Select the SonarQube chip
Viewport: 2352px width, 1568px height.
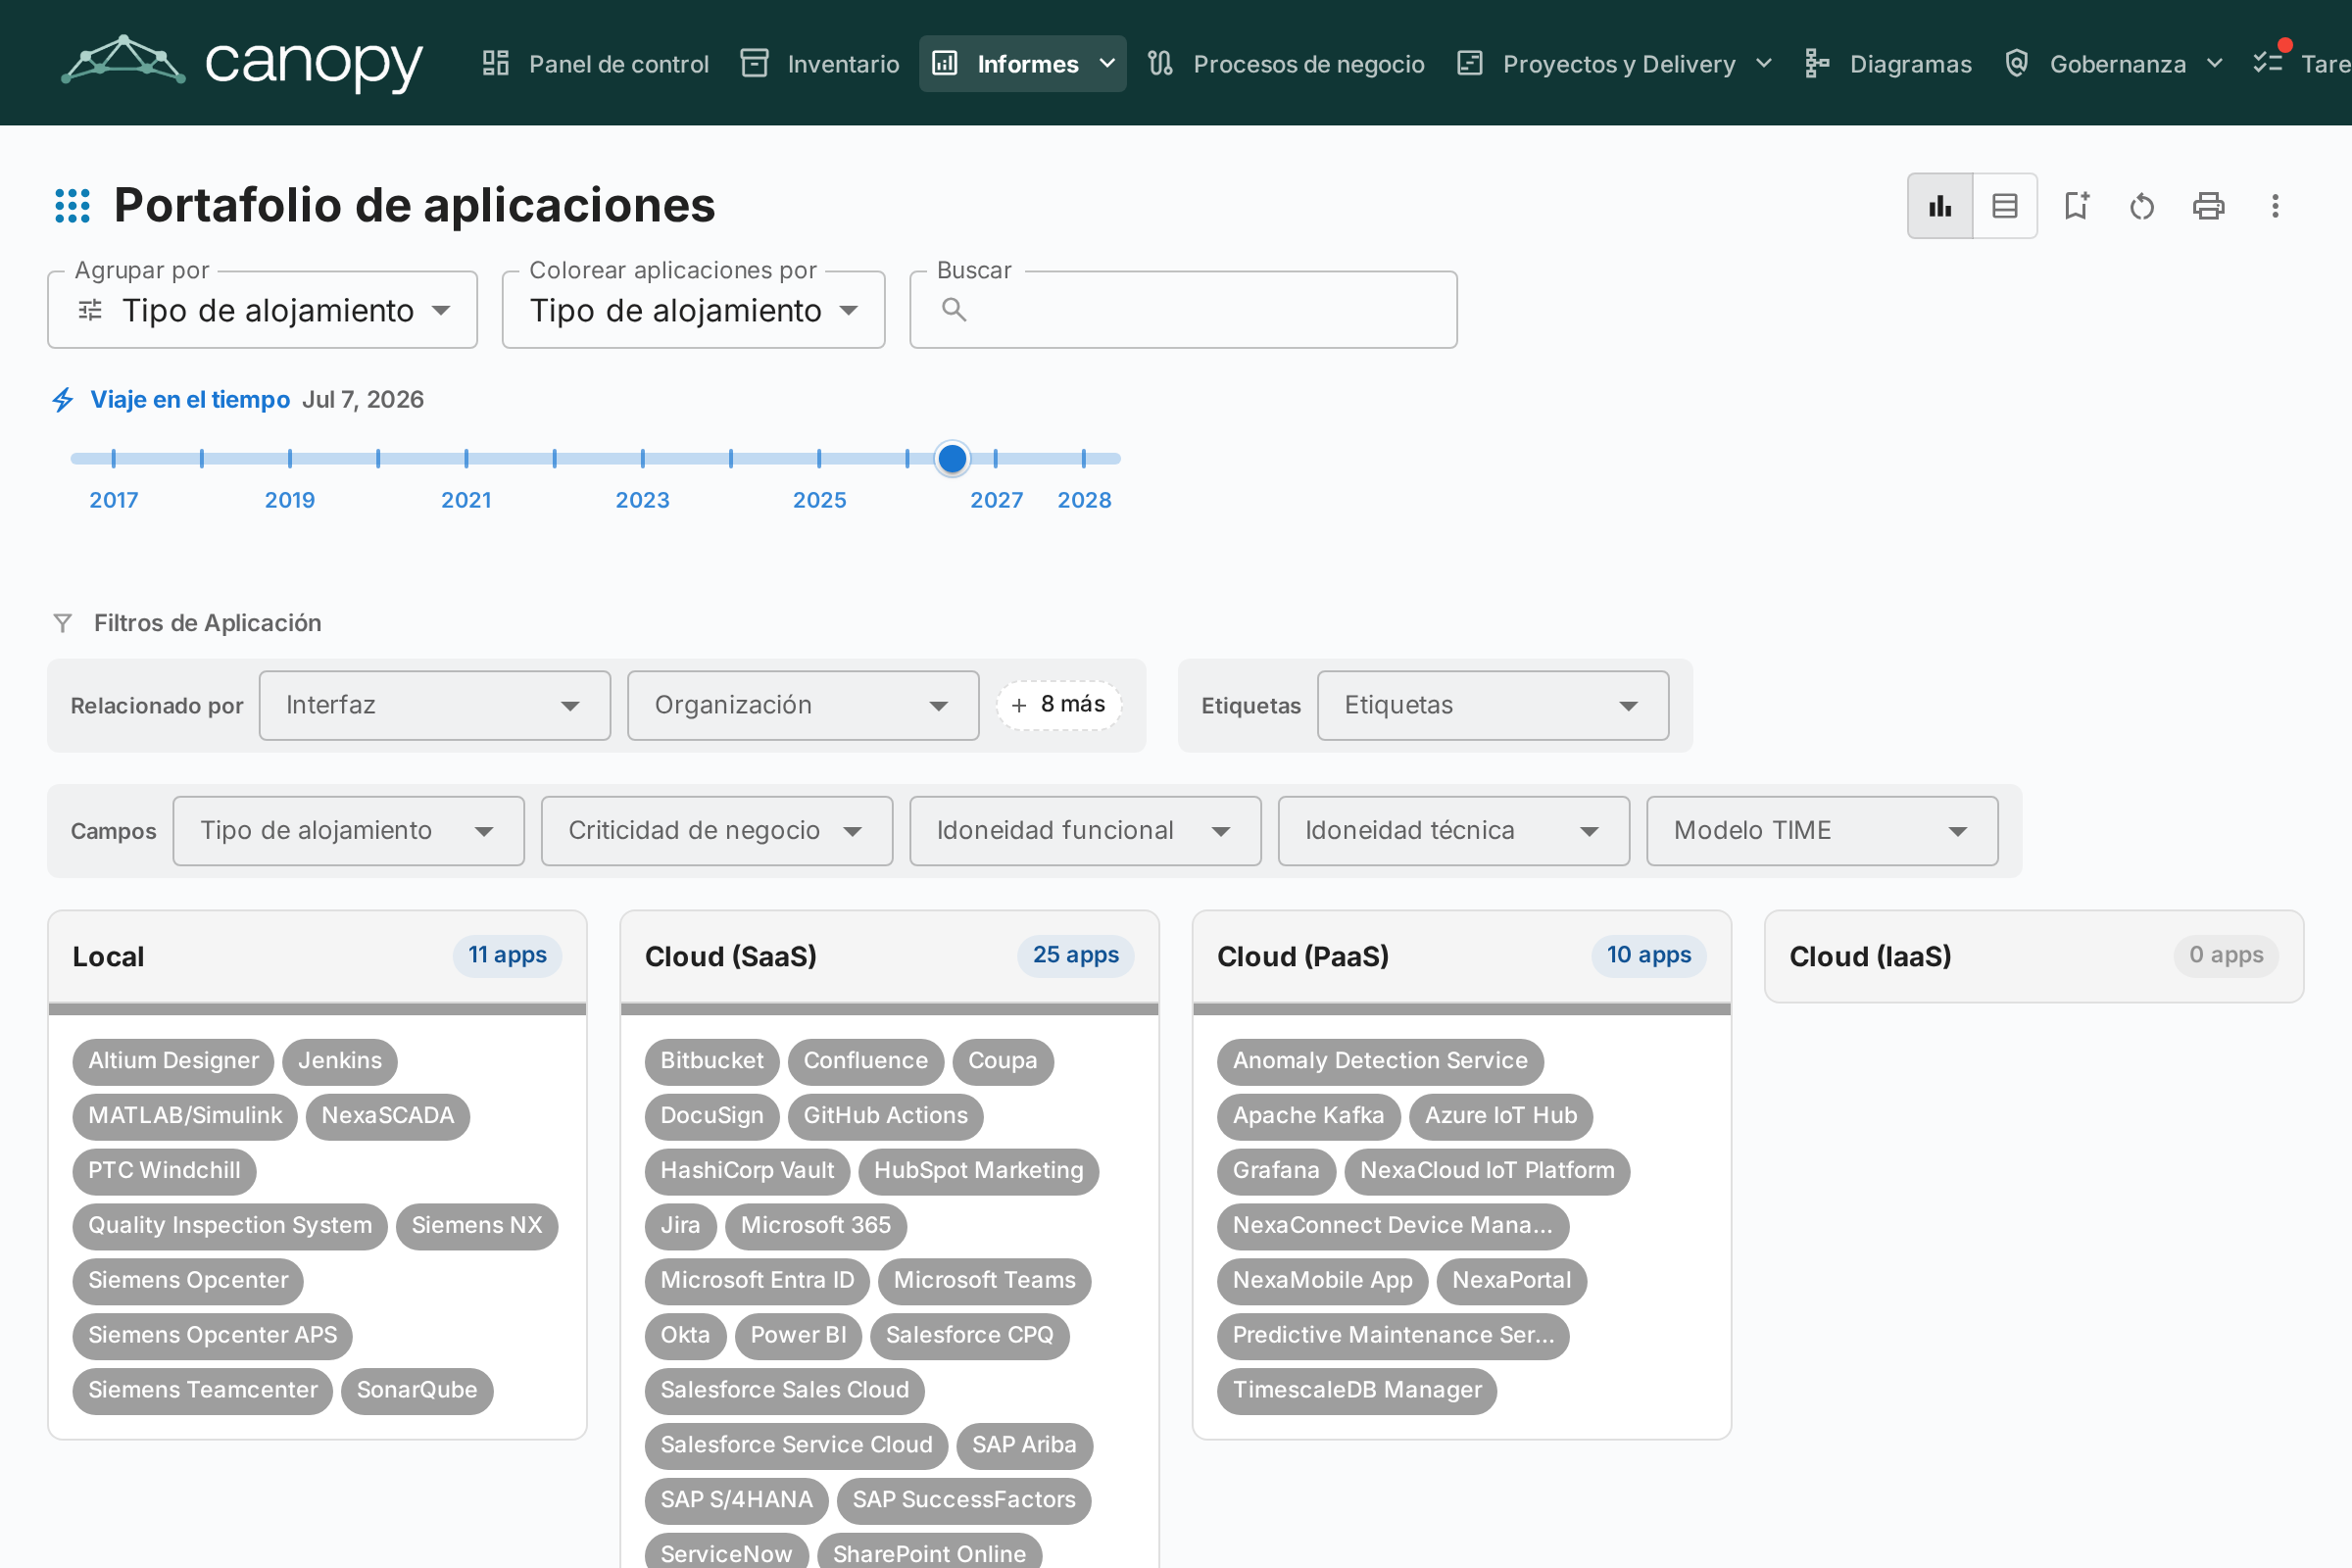point(417,1390)
